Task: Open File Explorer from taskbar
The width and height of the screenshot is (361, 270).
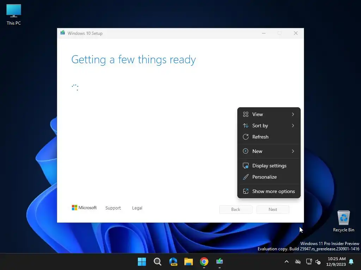Action: [189, 262]
